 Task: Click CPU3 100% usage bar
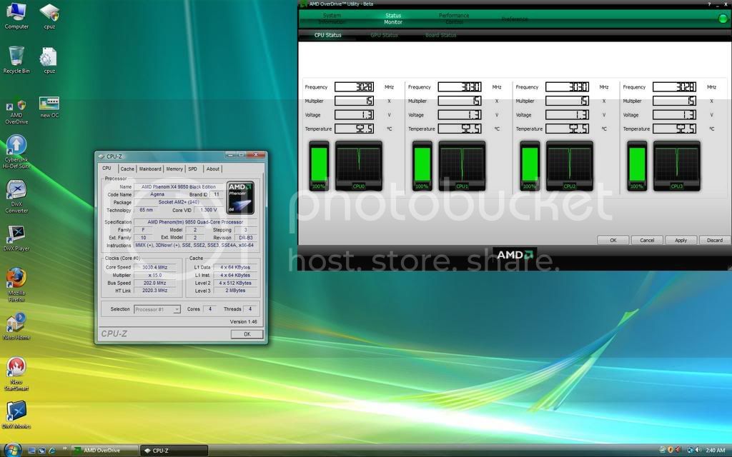click(637, 166)
